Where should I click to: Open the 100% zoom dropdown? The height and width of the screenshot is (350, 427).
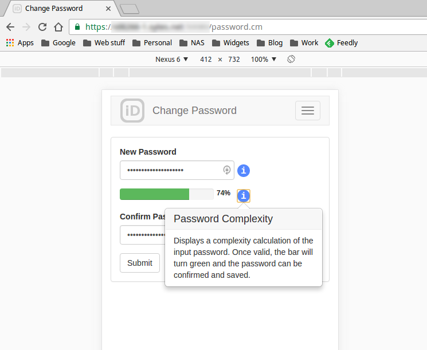[264, 60]
